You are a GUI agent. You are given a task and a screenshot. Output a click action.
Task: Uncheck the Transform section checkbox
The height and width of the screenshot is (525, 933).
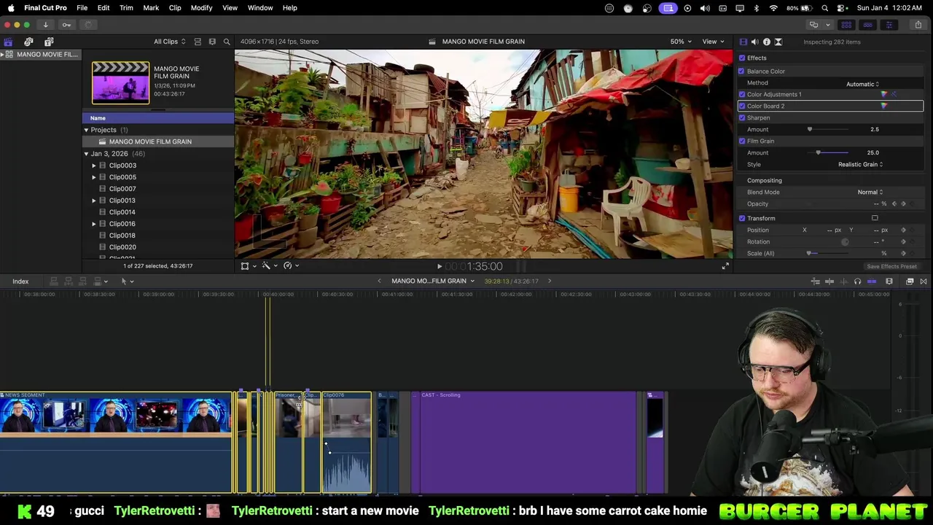point(742,219)
